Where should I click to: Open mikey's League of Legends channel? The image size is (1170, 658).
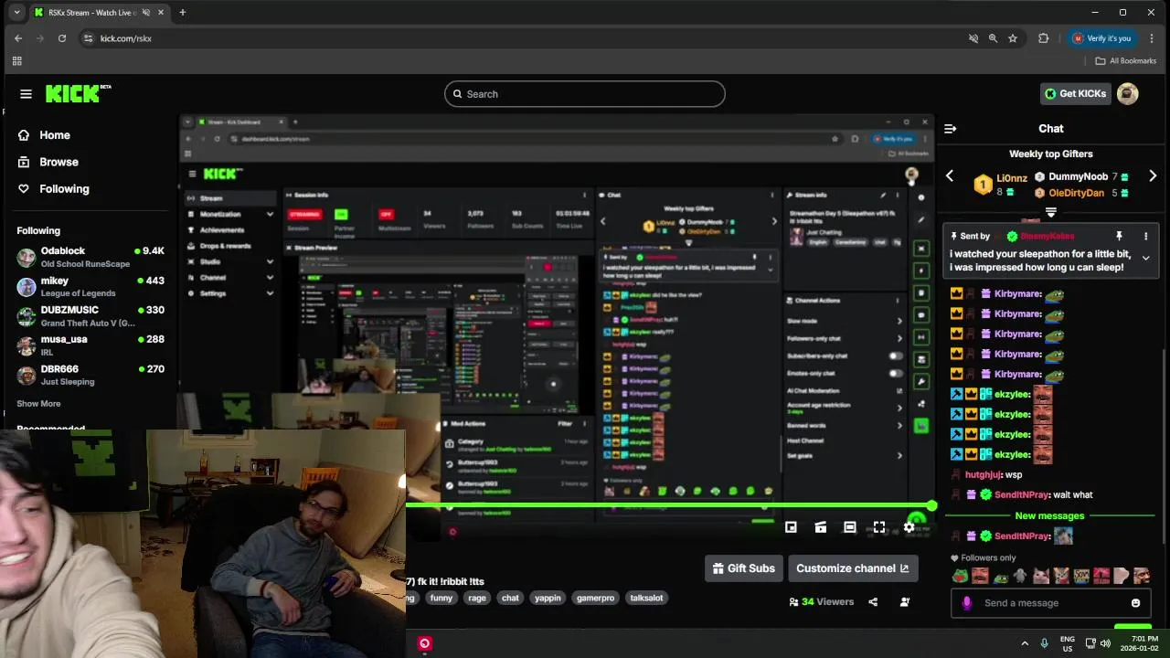90,287
